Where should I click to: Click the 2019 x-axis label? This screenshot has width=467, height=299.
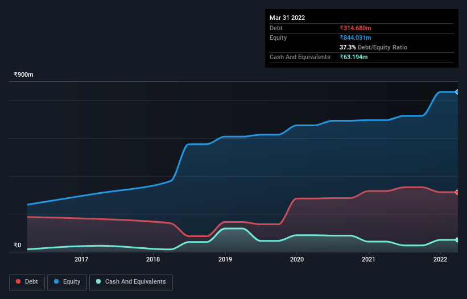pyautogui.click(x=225, y=259)
